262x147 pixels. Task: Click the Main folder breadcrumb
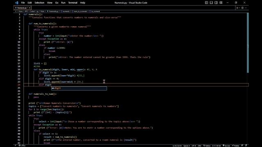click(43, 11)
